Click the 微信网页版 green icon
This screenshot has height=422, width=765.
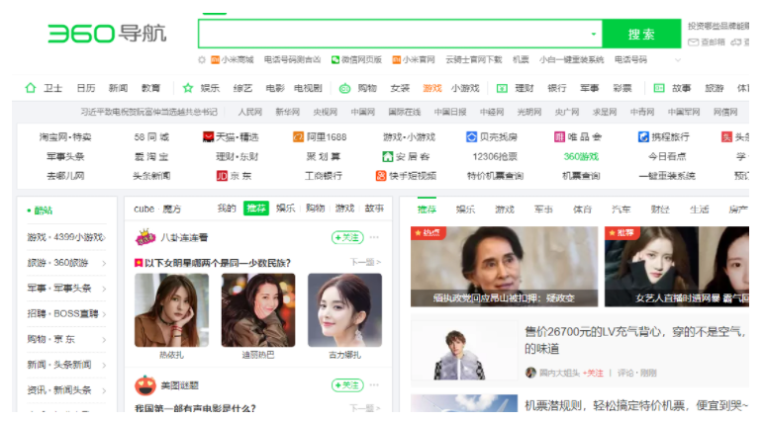tap(335, 60)
